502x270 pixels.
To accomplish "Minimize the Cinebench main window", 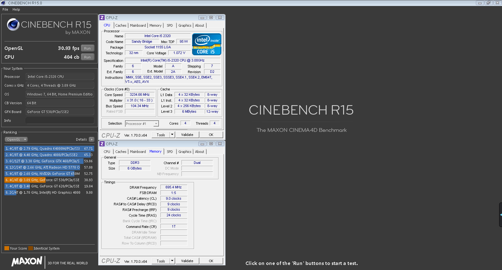I will pos(480,3).
